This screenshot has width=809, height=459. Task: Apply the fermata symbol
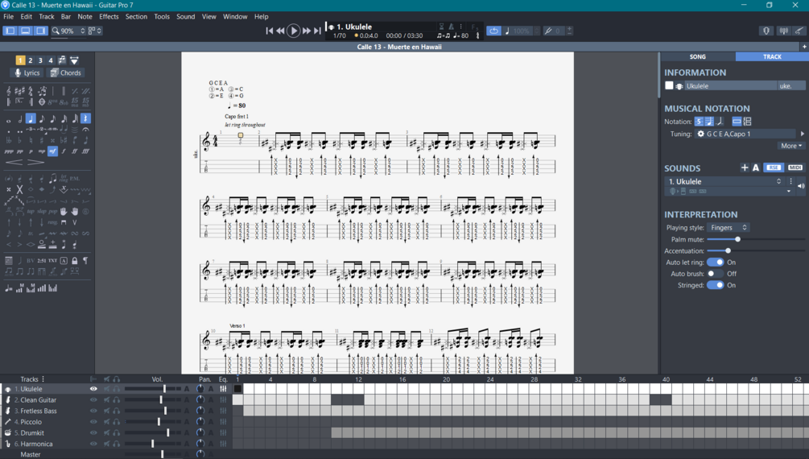coord(85,129)
